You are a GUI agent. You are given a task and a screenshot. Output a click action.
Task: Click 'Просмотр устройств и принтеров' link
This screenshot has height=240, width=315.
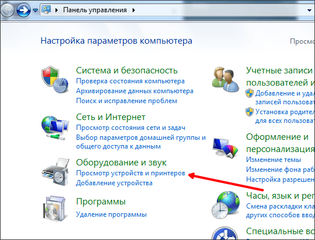tap(130, 173)
